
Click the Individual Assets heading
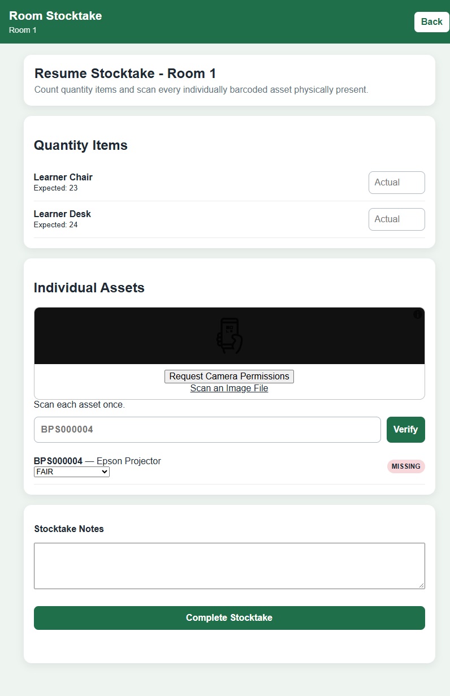(89, 288)
